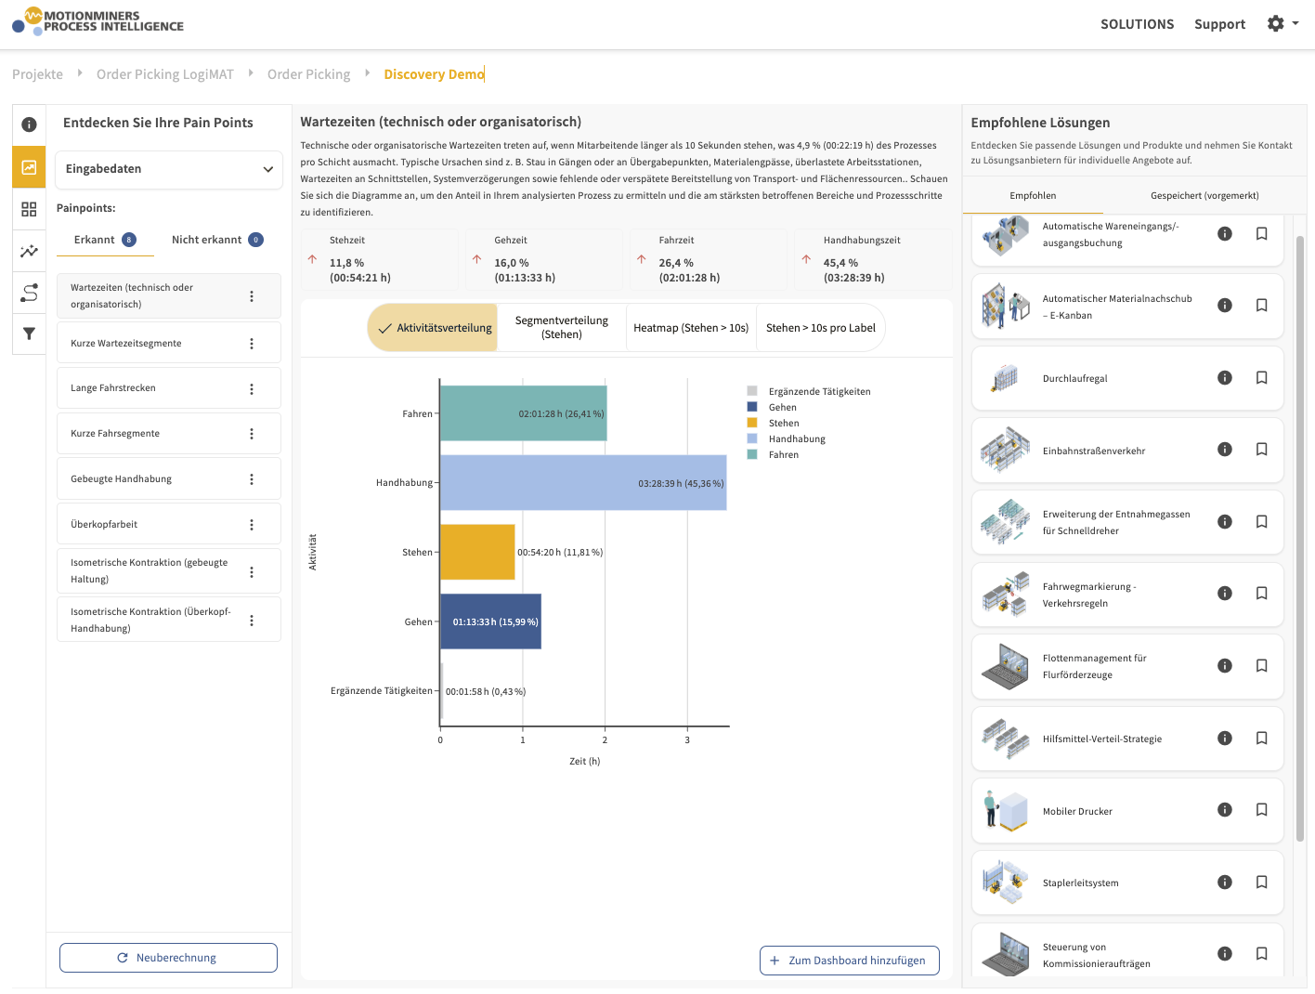1315x994 pixels.
Task: Bookmark Flottenmanagement für Flurförderzeuge
Action: click(1261, 666)
